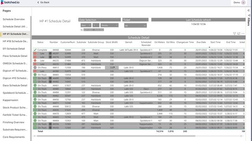Click the scrollbar right arrow under table
Viewport: 252px width, 141px height.
pos(241,136)
